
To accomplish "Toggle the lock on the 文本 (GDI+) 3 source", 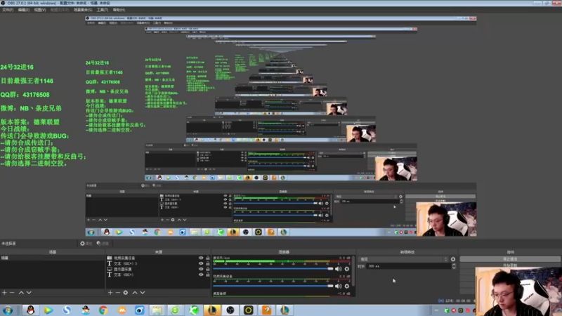I will (x=207, y=263).
